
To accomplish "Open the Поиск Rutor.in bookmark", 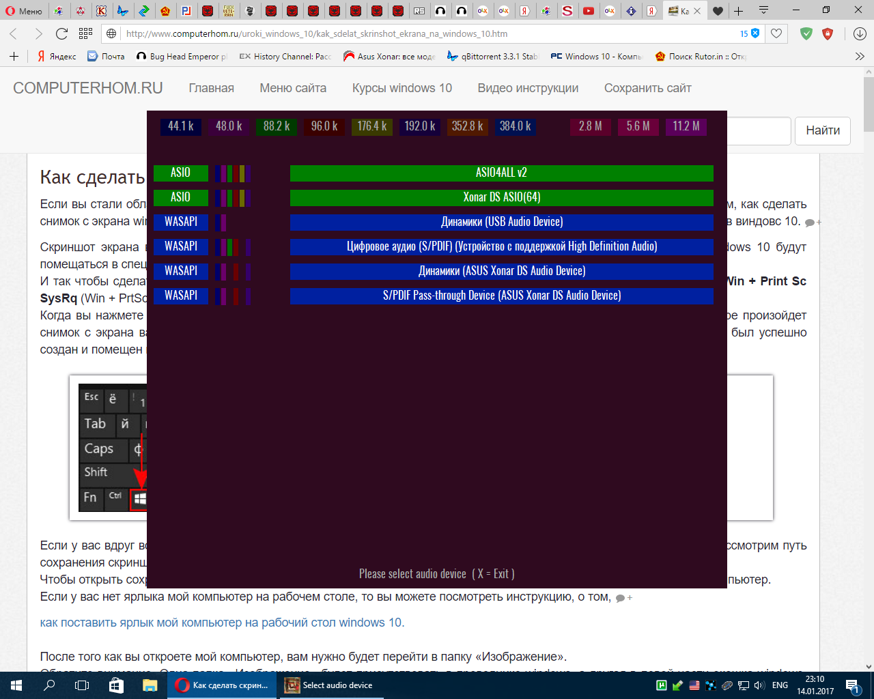I will tap(701, 57).
